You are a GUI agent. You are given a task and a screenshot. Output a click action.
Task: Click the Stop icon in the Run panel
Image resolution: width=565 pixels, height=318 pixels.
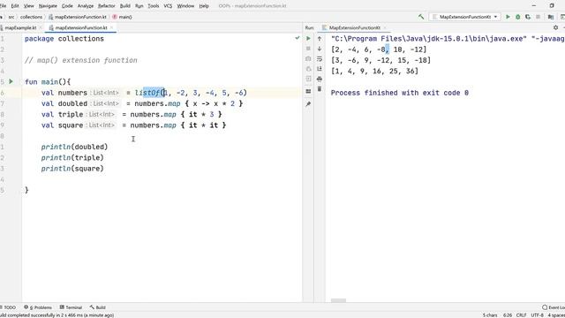[308, 49]
